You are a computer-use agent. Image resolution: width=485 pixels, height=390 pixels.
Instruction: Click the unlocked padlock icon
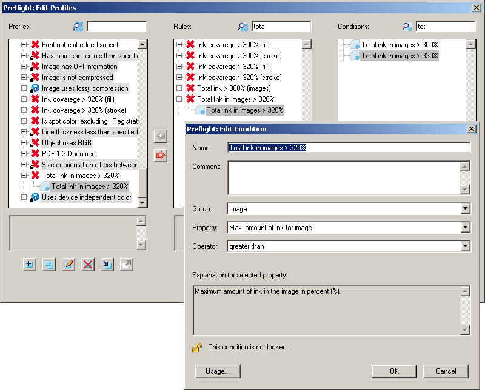tap(197, 348)
